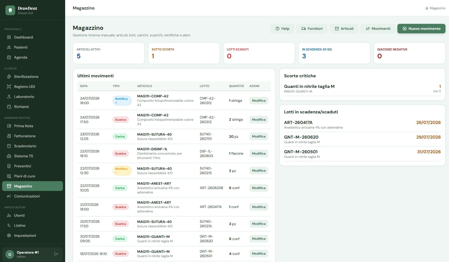This screenshot has width=449, height=262.
Task: Click the Giacenze negative card
Action: tap(409, 53)
